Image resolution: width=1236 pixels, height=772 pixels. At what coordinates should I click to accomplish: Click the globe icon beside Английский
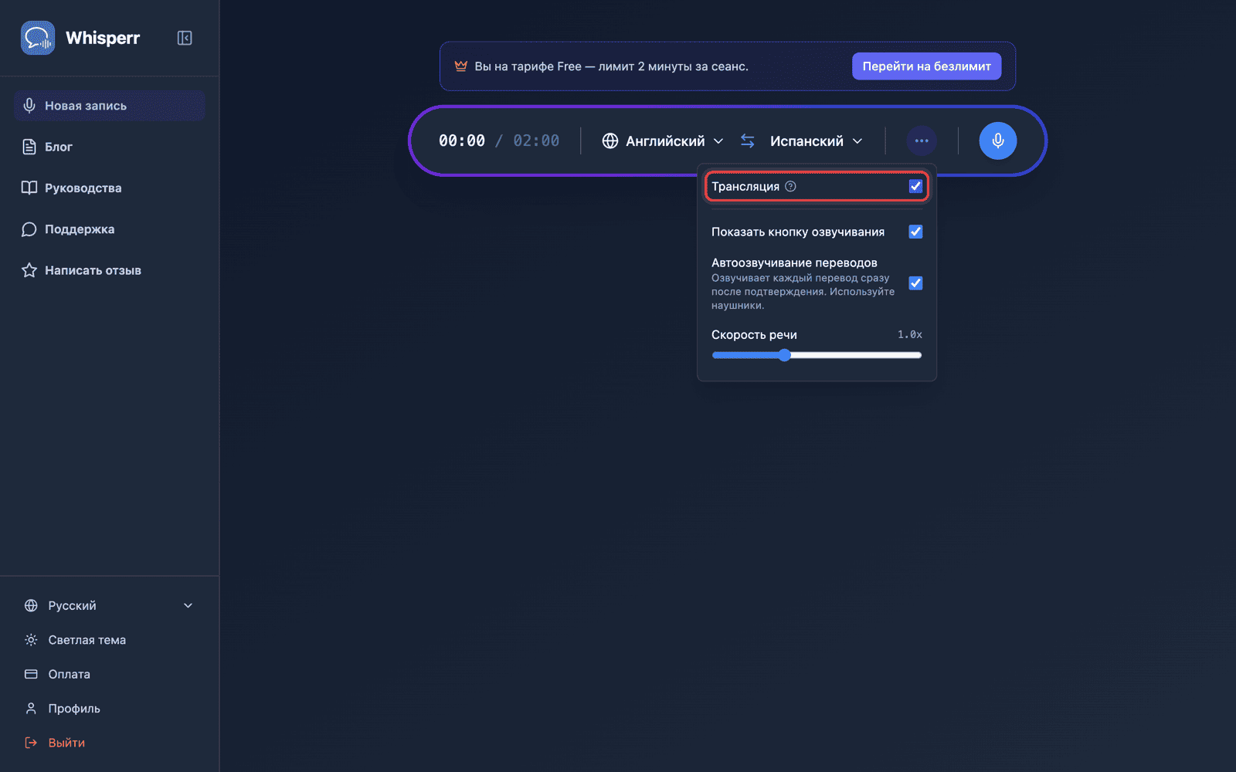pyautogui.click(x=610, y=141)
